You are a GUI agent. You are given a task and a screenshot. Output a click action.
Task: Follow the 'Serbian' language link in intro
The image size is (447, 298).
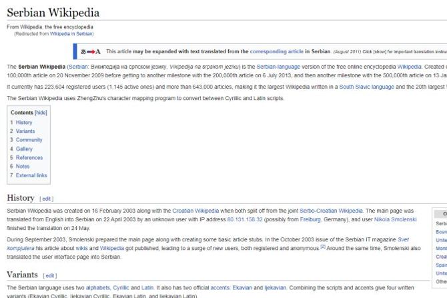[x=78, y=67]
